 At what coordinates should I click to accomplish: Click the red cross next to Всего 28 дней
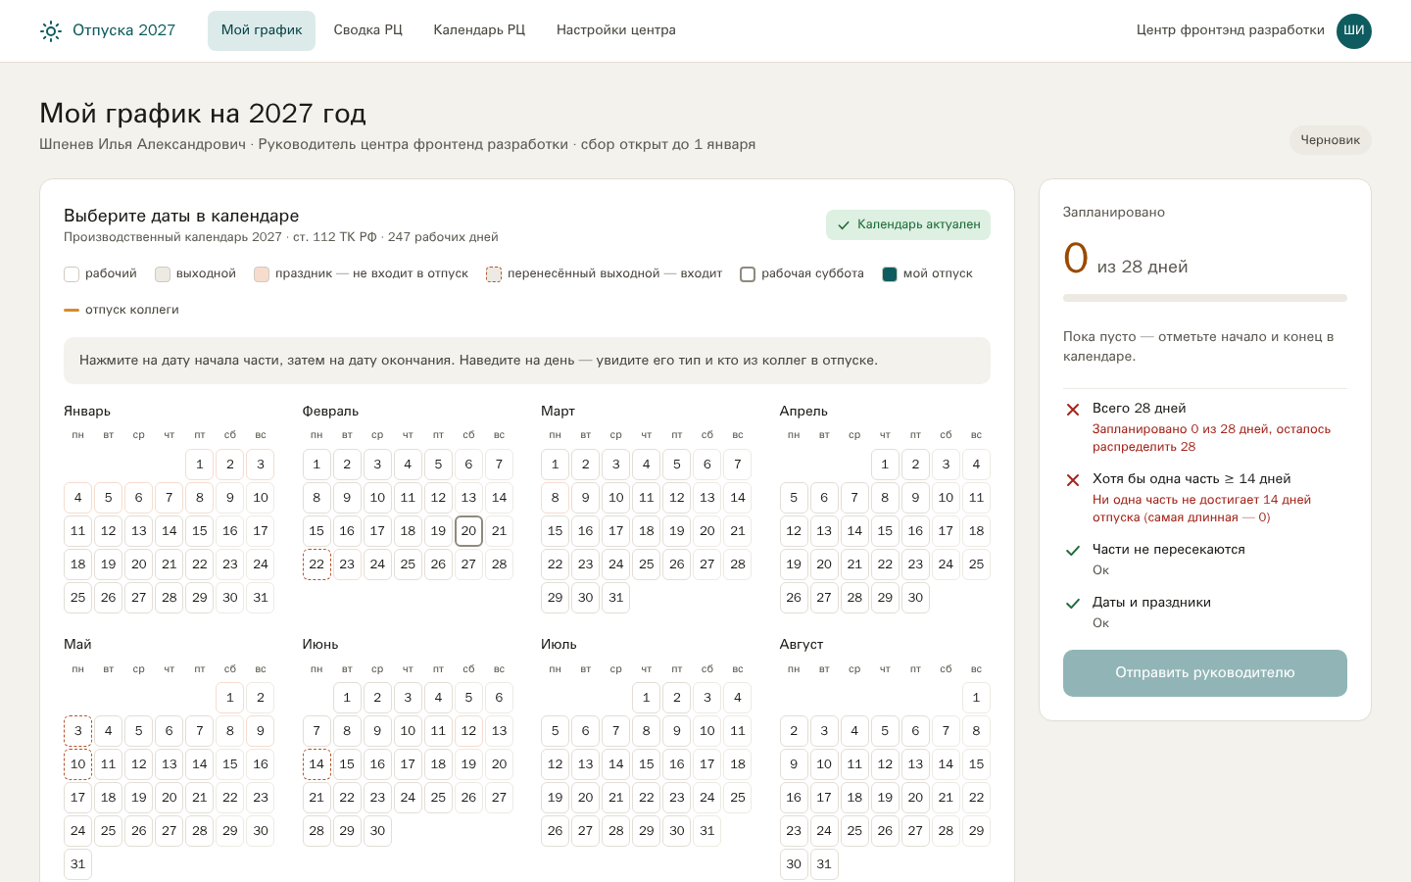[1073, 410]
